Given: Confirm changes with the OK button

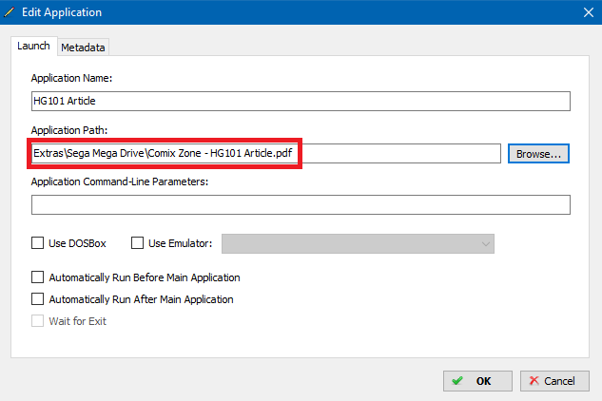Looking at the screenshot, I should [477, 381].
